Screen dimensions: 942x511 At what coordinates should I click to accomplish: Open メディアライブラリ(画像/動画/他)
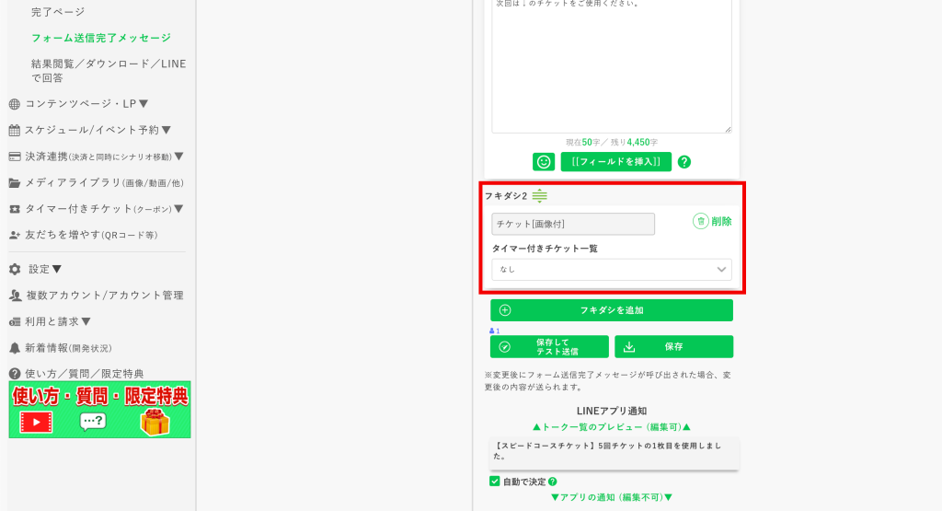pos(105,182)
